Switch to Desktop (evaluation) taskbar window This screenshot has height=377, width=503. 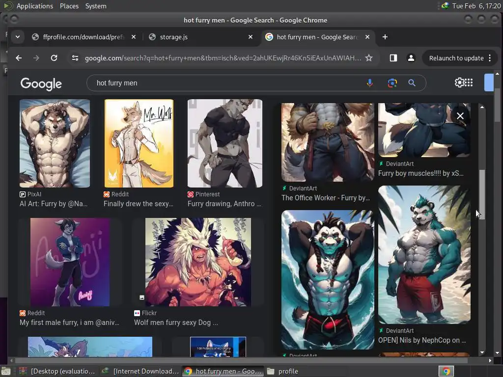pyautogui.click(x=58, y=371)
